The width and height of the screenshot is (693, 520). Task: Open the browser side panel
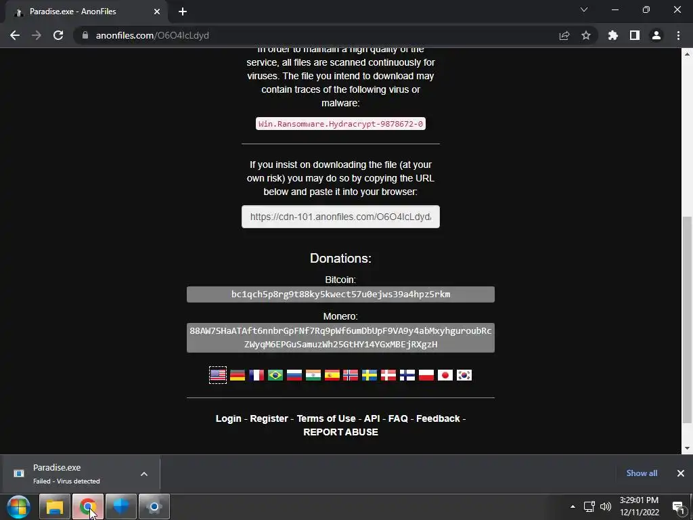635,35
